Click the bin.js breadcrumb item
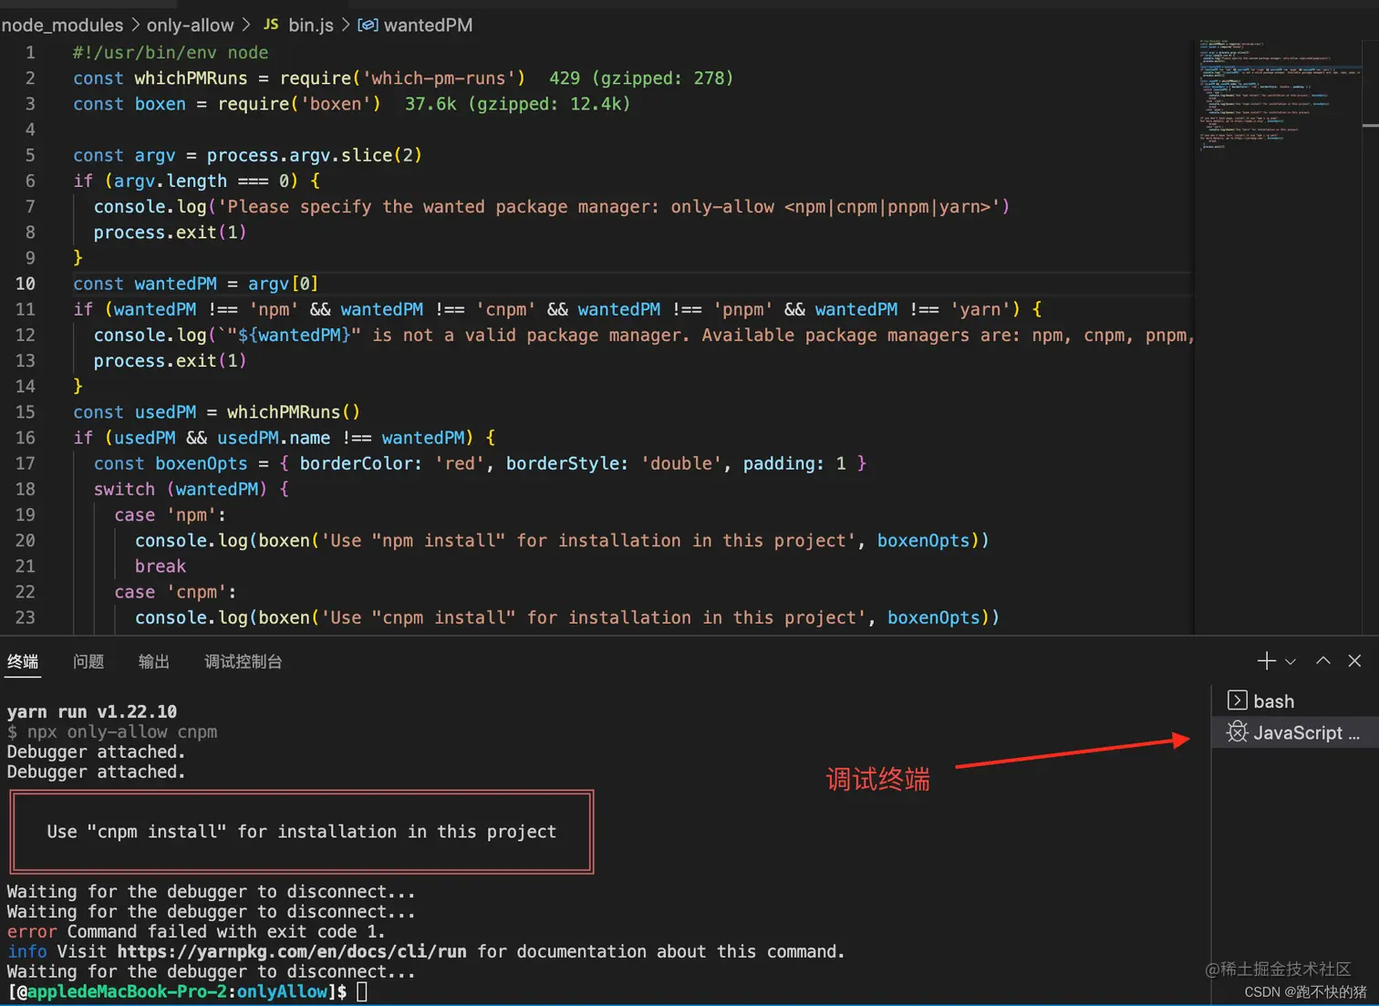The width and height of the screenshot is (1379, 1006). pos(311,25)
